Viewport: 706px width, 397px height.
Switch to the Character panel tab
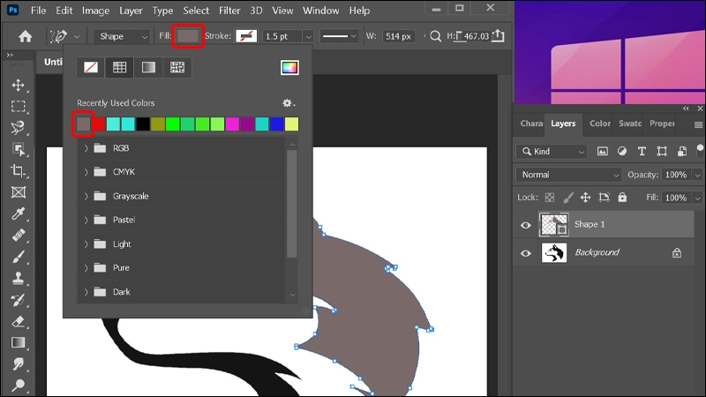tap(531, 124)
